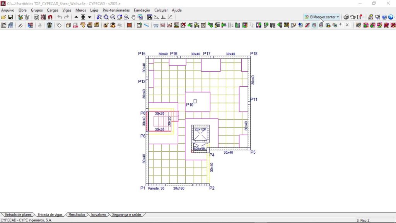Screen dimensions: 396x223
Task: Click the open folder icon
Action: click(3, 17)
